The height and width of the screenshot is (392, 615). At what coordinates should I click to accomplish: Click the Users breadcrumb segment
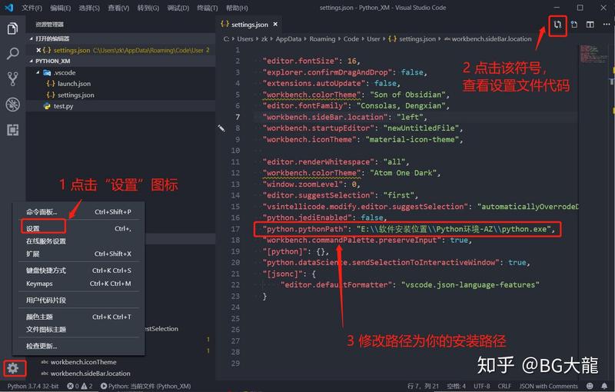[x=244, y=38]
